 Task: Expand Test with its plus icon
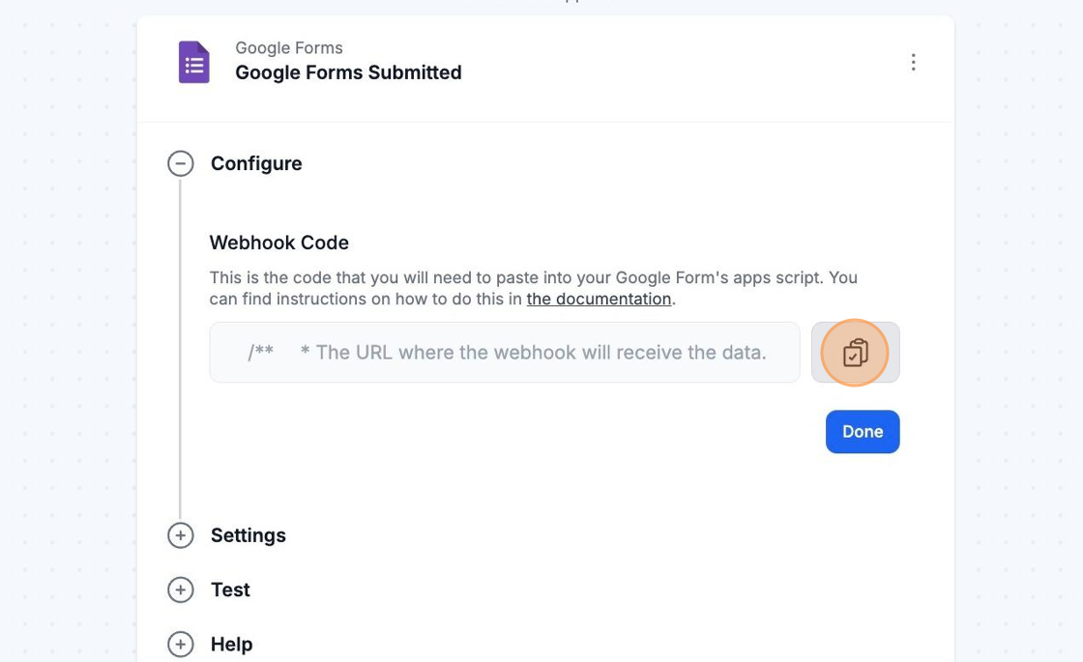(181, 590)
